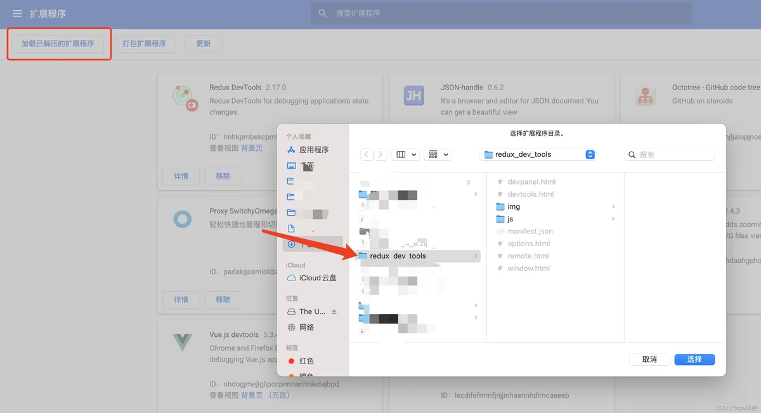The width and height of the screenshot is (761, 413).
Task: Open 背景页 link on Vue.js devtools card
Action: [x=252, y=395]
